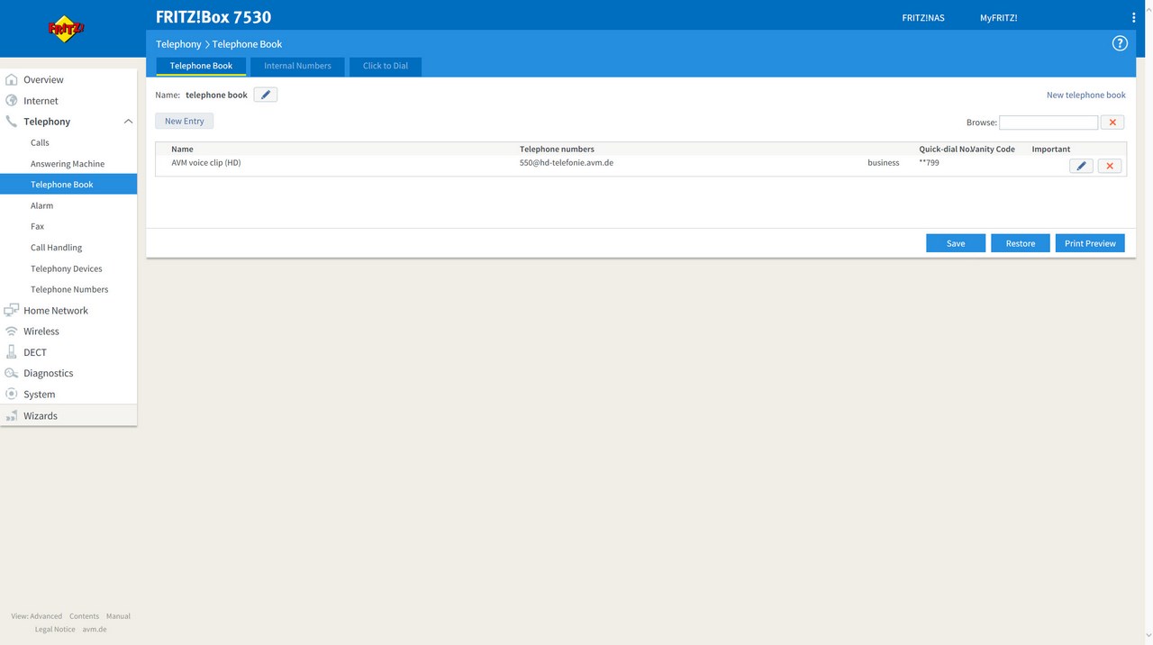
Task: Click the Wireless signal icon
Action: [x=12, y=332]
